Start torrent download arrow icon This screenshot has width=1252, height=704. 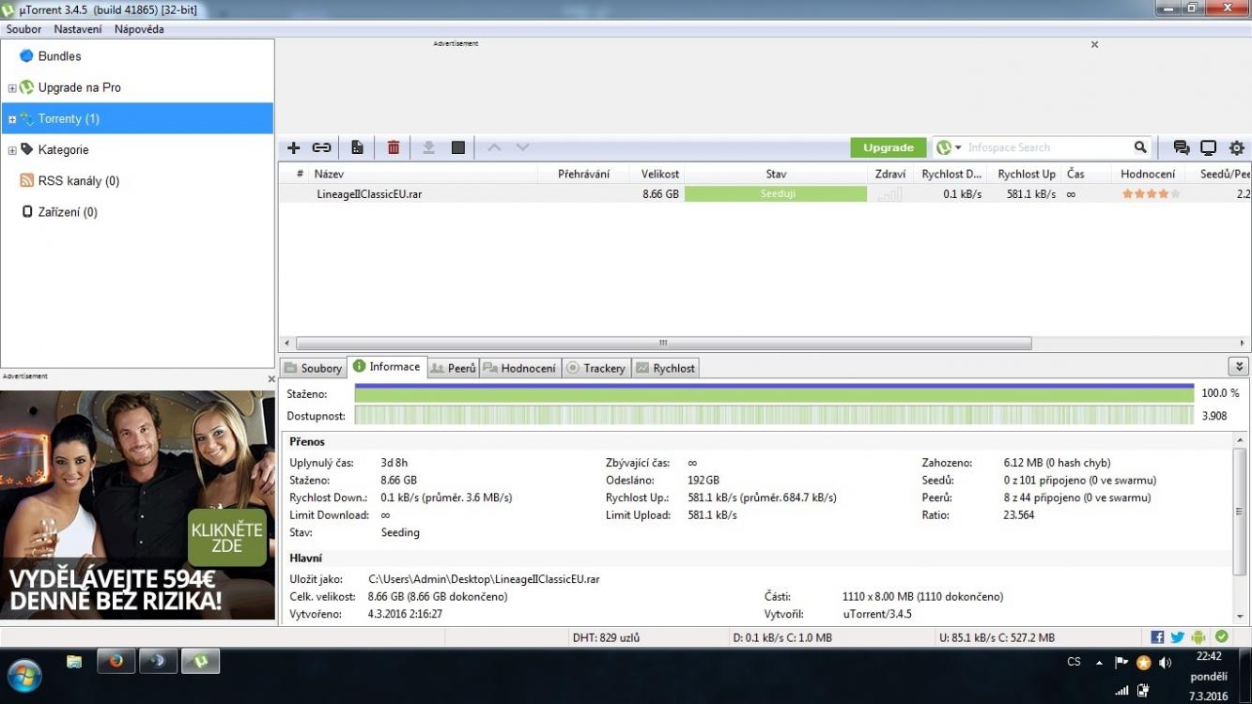pos(428,147)
